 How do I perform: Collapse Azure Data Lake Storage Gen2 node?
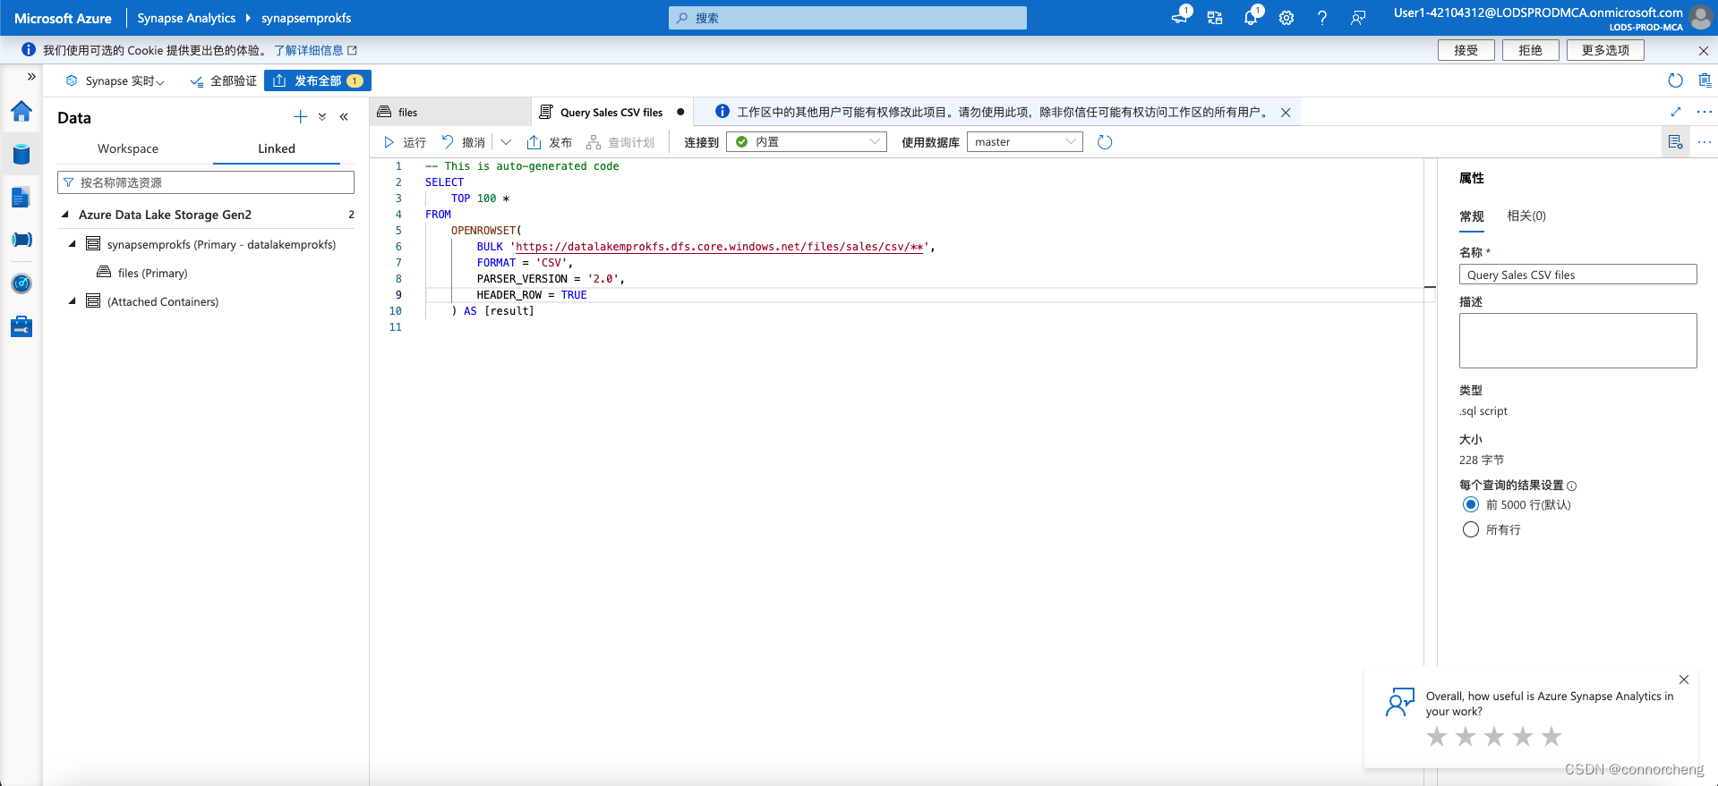(x=64, y=215)
